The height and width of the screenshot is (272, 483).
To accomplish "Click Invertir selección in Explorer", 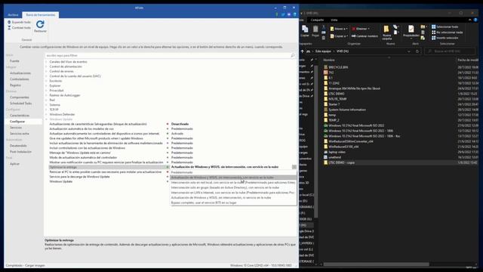I will tap(445, 38).
